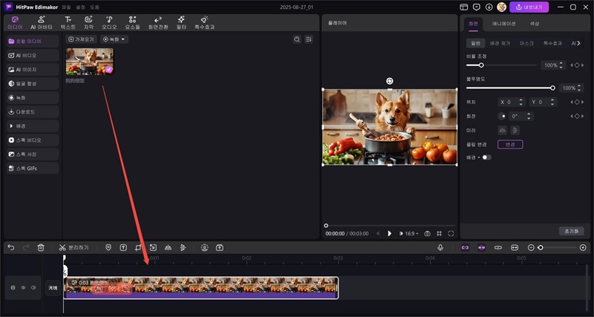Switch to the 애니메이션 tab
The image size is (594, 317).
coord(503,24)
